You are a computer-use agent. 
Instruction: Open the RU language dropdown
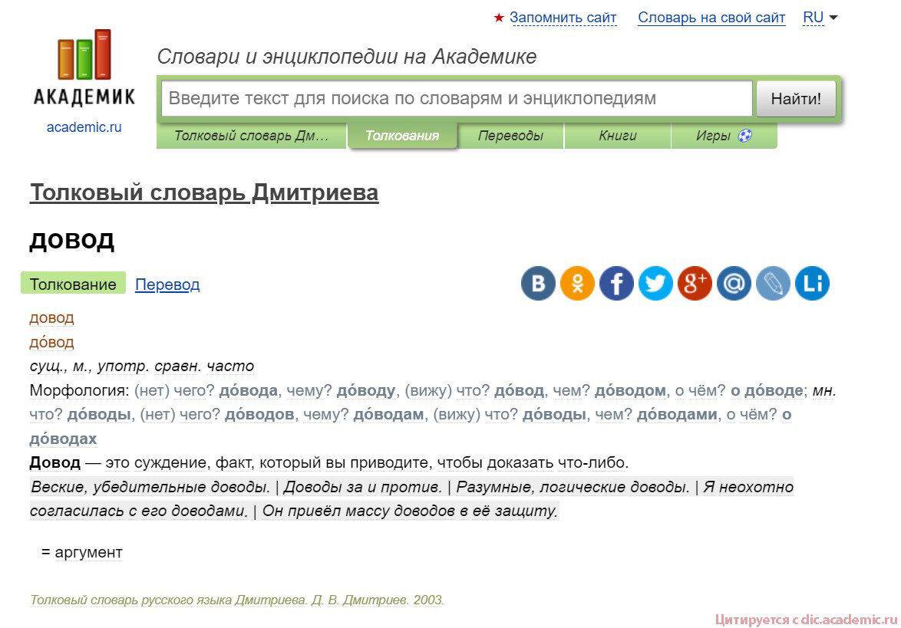click(x=820, y=18)
